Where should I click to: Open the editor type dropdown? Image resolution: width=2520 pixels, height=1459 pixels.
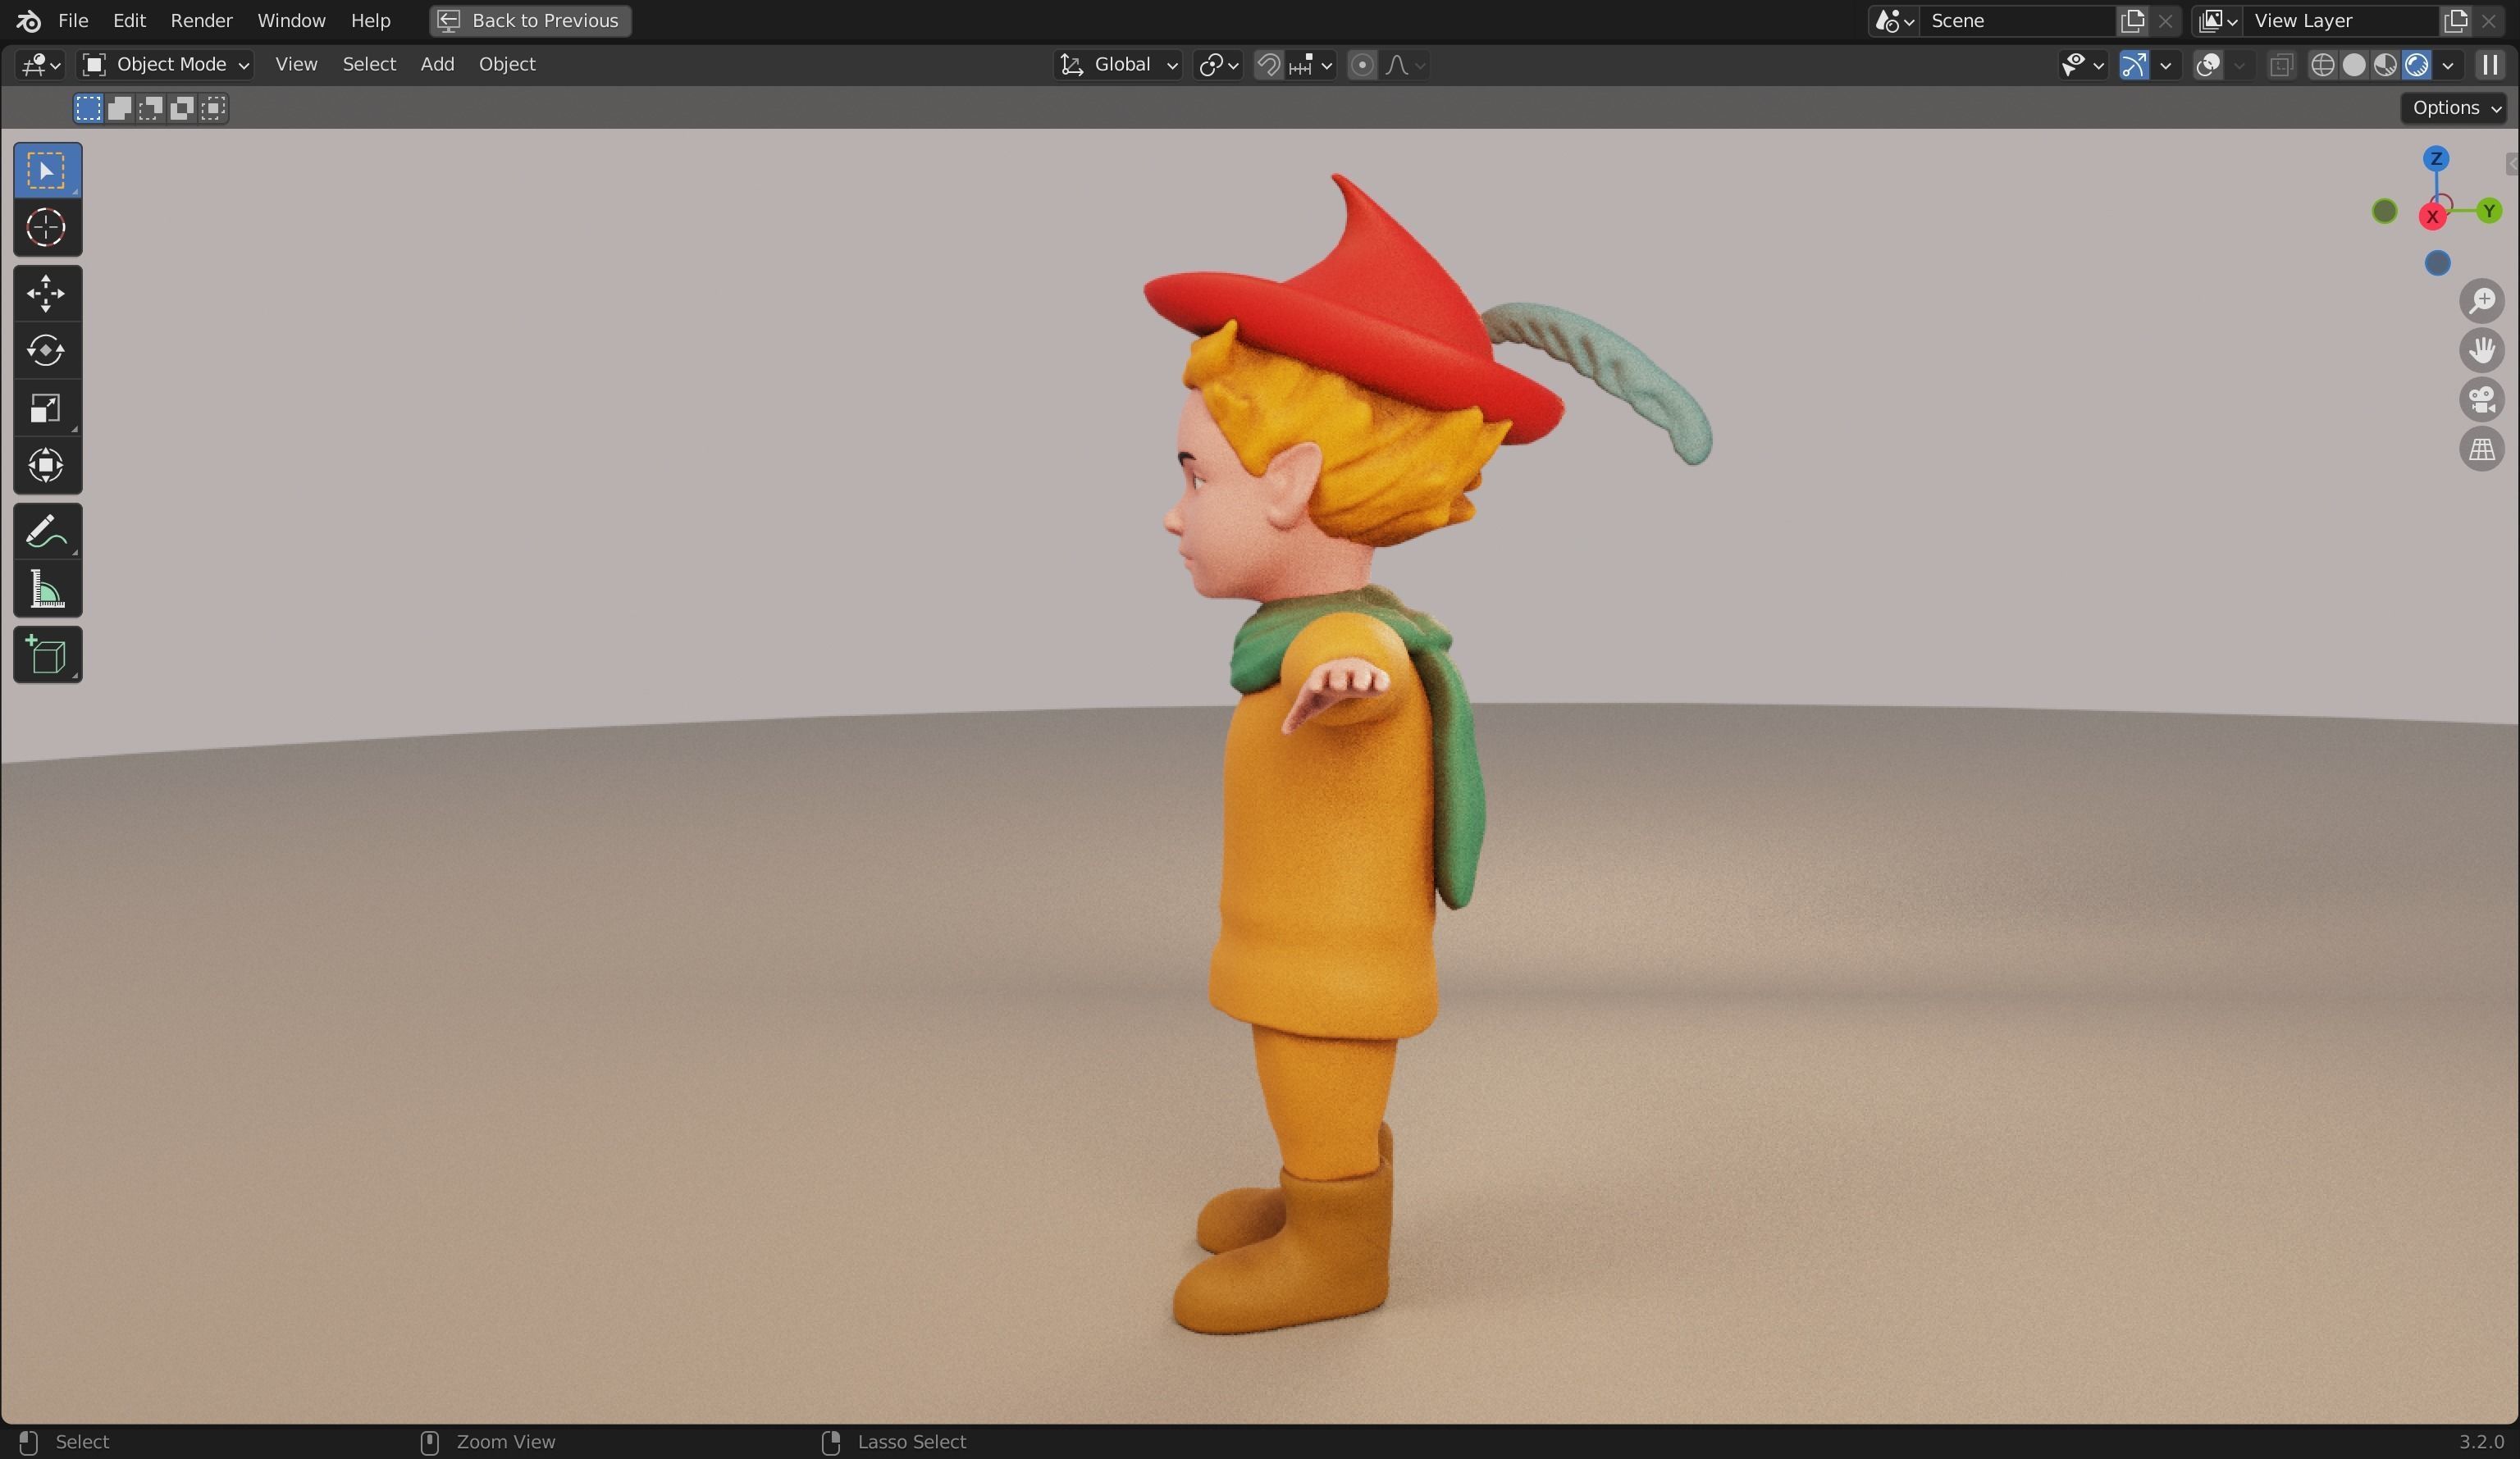point(40,65)
